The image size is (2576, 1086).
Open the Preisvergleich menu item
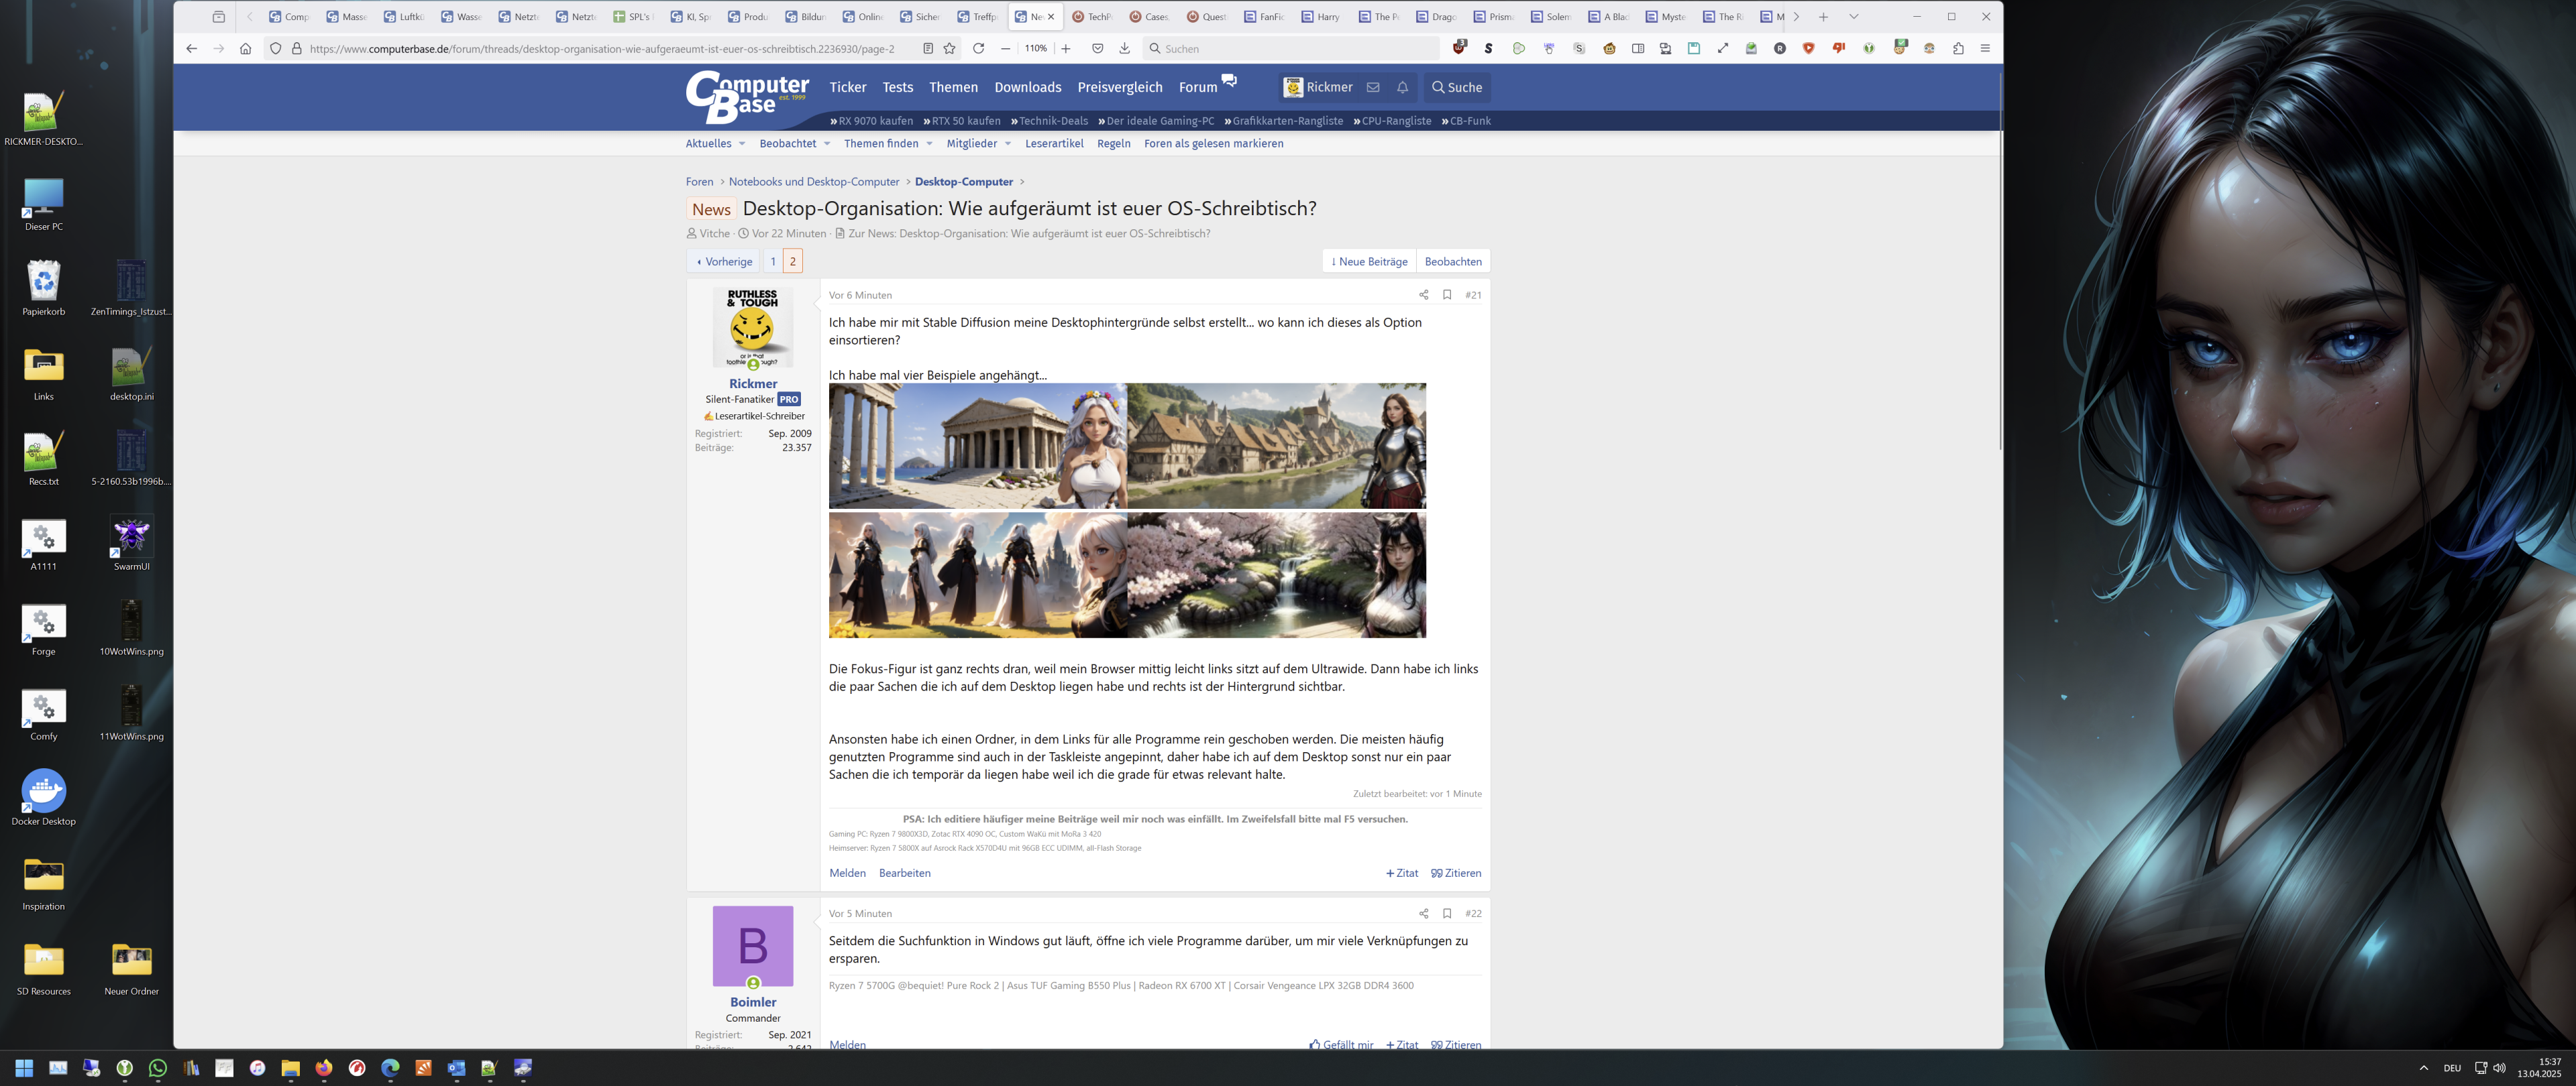(x=1120, y=87)
